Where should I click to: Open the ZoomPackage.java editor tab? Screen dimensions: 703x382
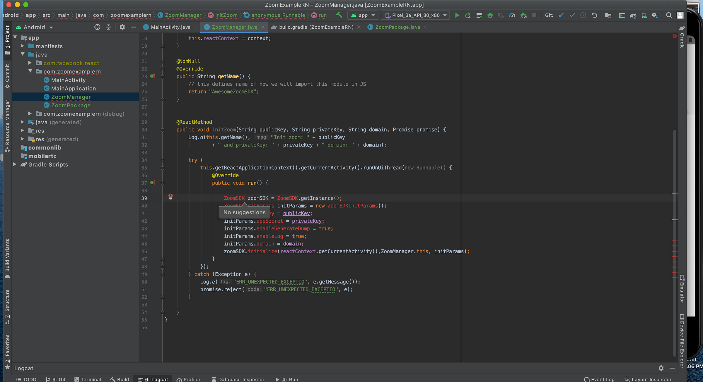click(397, 27)
